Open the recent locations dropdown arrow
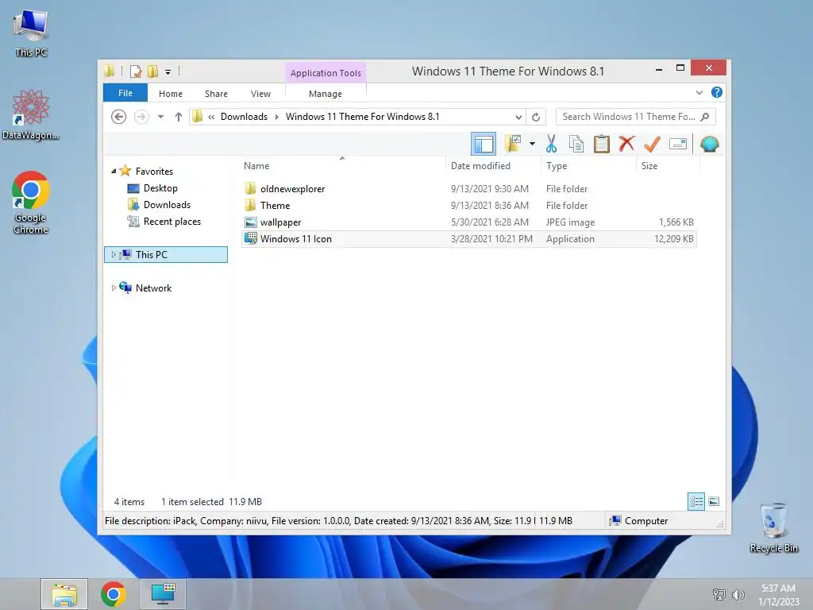The image size is (813, 610). coord(160,117)
